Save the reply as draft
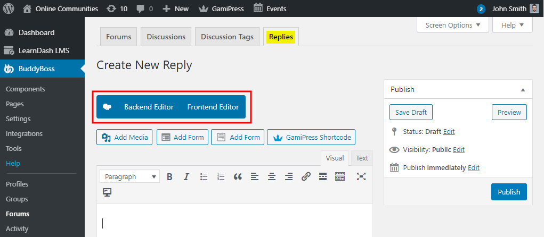Image resolution: width=544 pixels, height=237 pixels. coord(411,112)
